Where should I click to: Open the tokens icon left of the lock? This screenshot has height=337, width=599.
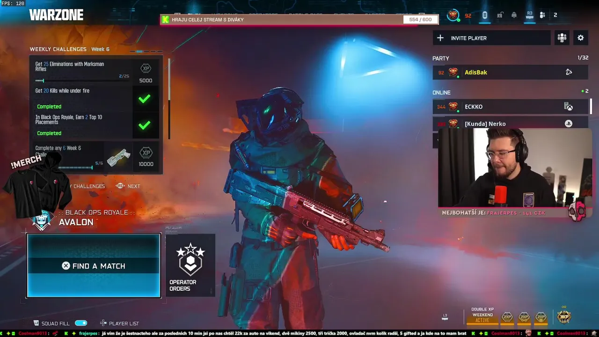485,15
